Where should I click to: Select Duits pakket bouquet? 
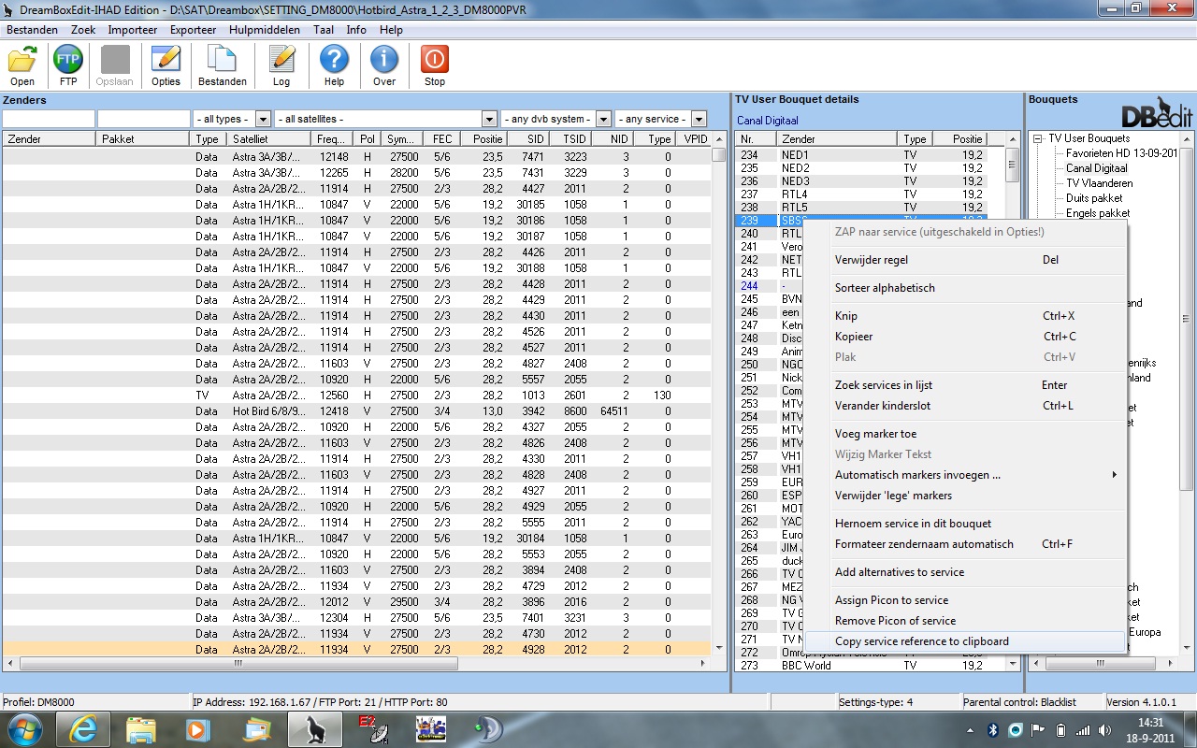click(x=1094, y=198)
